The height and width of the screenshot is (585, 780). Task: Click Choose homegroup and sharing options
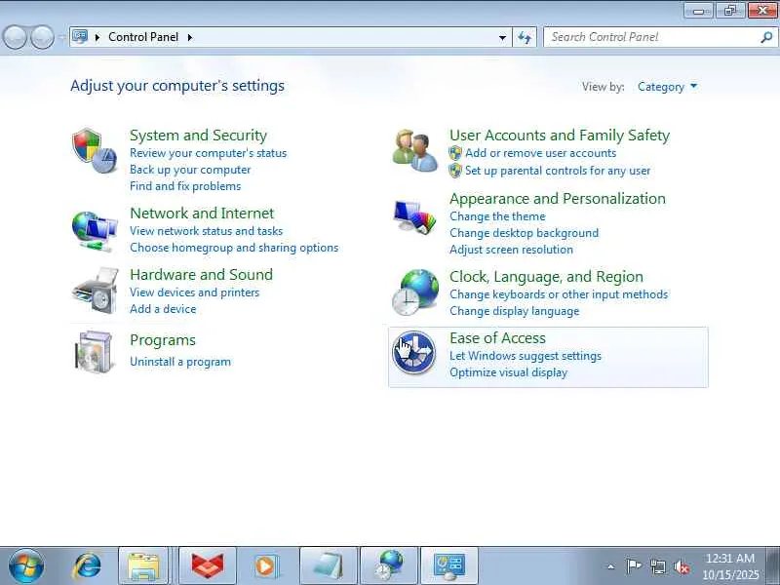click(234, 248)
